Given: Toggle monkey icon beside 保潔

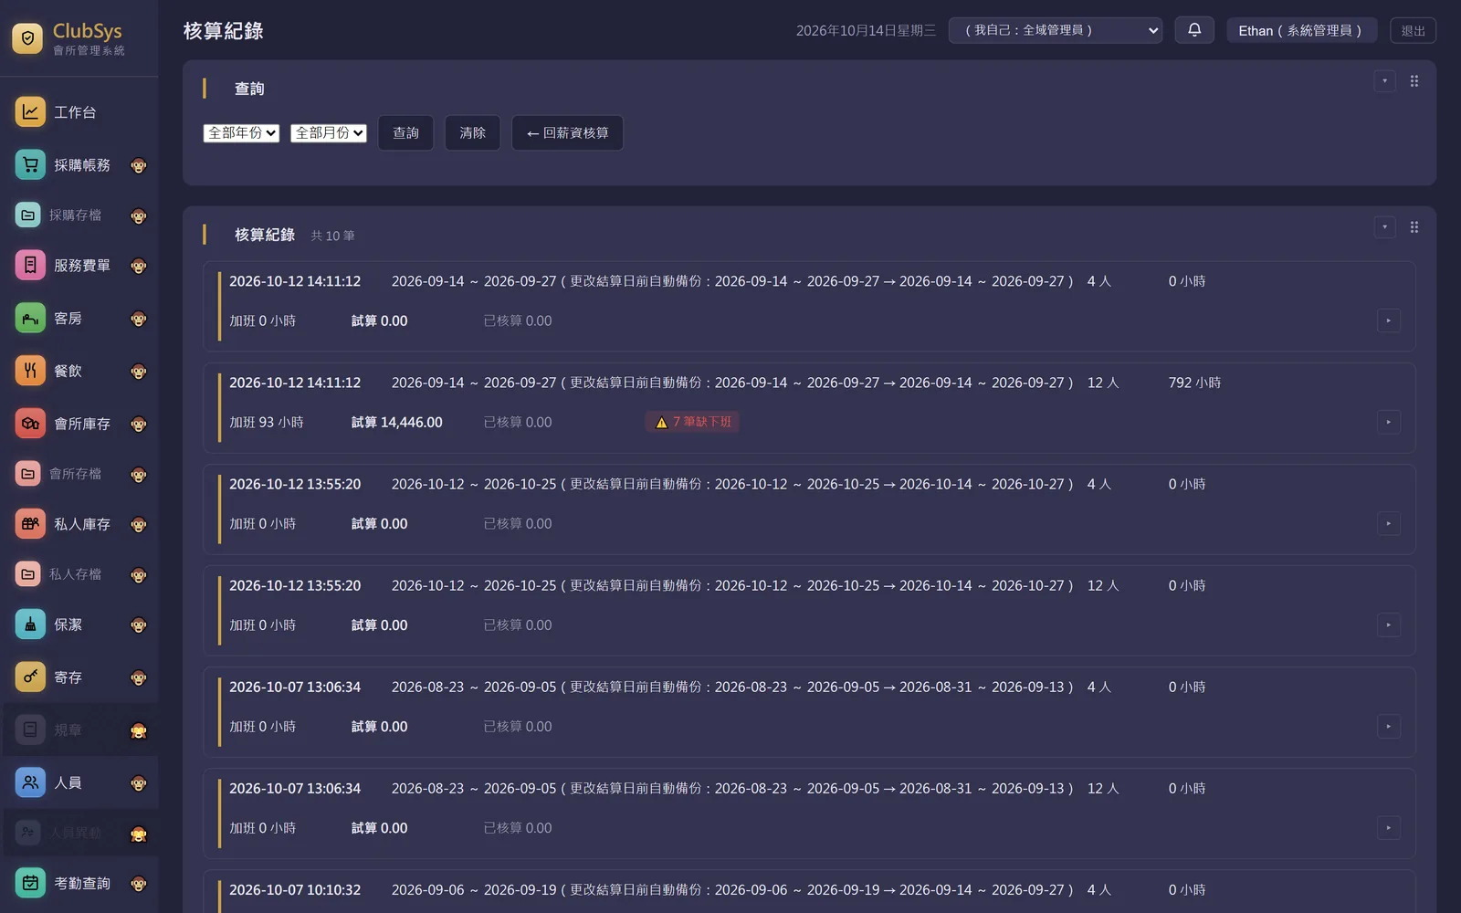Looking at the screenshot, I should tap(139, 625).
